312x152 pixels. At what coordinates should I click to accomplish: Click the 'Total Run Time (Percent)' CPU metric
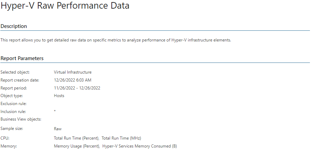(77, 138)
